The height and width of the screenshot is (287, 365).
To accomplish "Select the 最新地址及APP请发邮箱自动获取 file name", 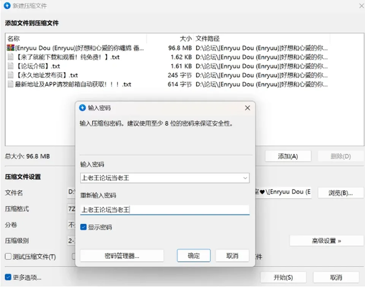I will tap(73, 84).
